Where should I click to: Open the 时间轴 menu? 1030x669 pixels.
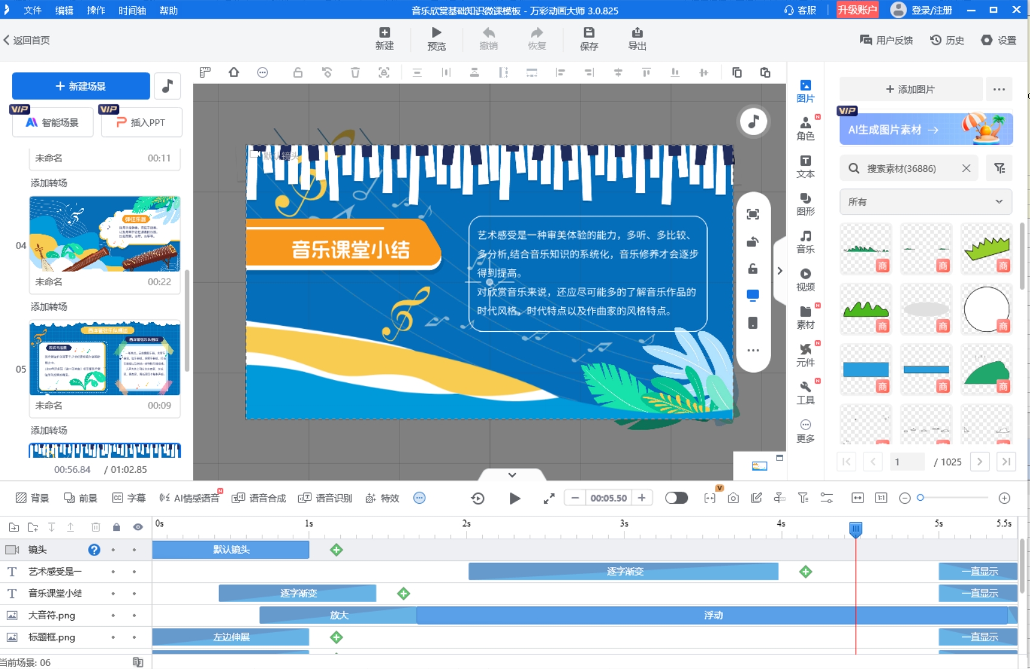pos(132,10)
